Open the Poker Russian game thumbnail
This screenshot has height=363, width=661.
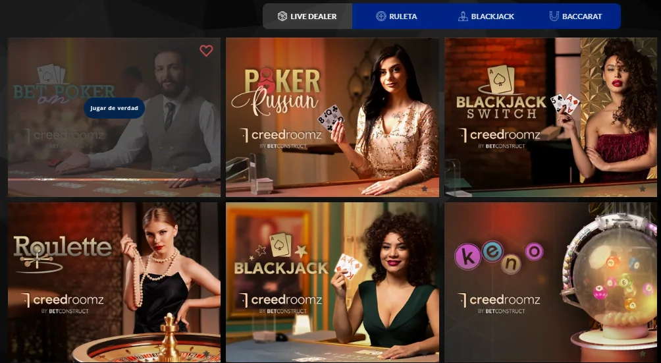click(332, 117)
